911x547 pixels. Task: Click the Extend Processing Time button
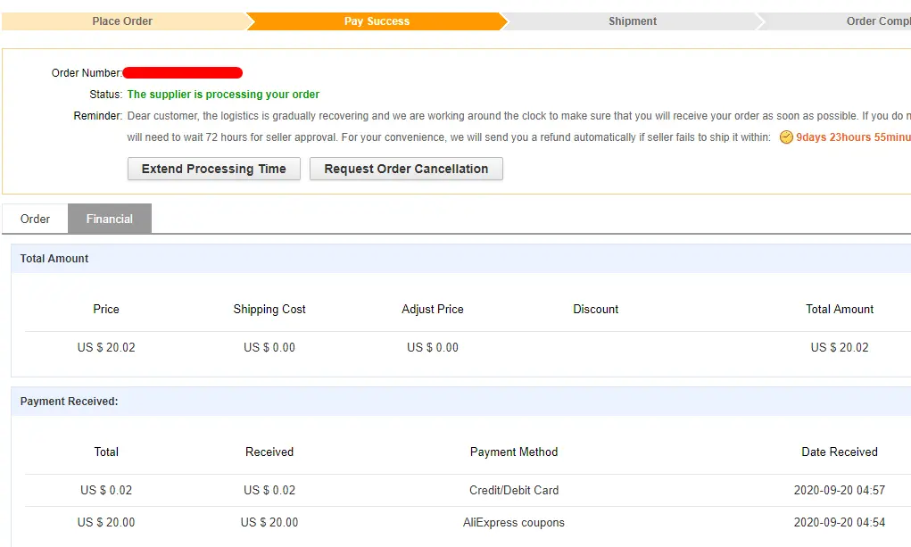click(x=214, y=169)
